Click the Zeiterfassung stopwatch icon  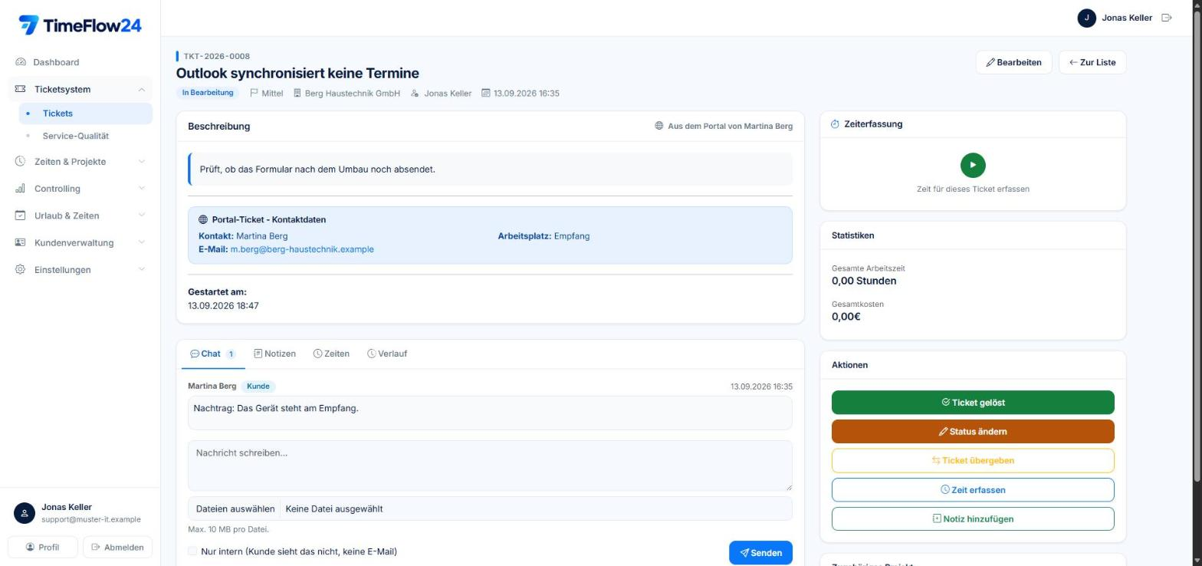tap(835, 124)
